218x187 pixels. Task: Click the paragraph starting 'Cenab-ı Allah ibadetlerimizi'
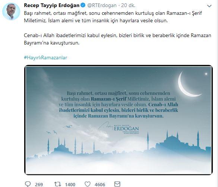pyautogui.click(x=117, y=39)
